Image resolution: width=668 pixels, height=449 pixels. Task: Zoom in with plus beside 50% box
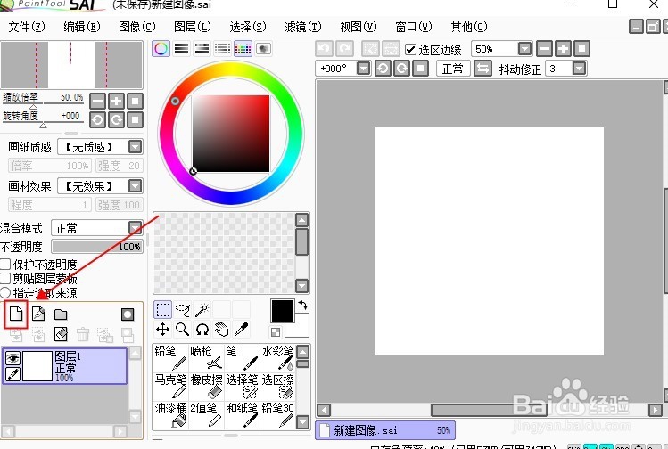(563, 48)
